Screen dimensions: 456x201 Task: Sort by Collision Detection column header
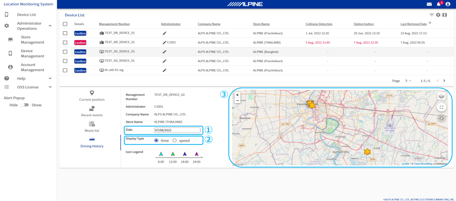[319, 24]
